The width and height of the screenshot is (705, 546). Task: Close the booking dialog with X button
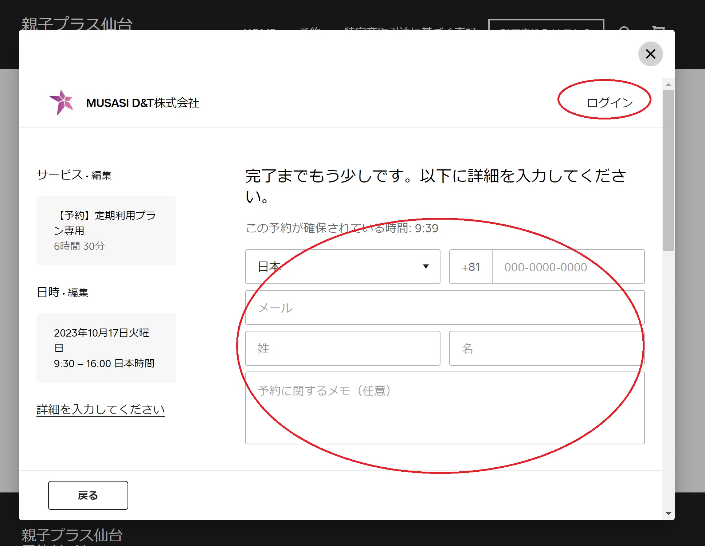point(650,54)
